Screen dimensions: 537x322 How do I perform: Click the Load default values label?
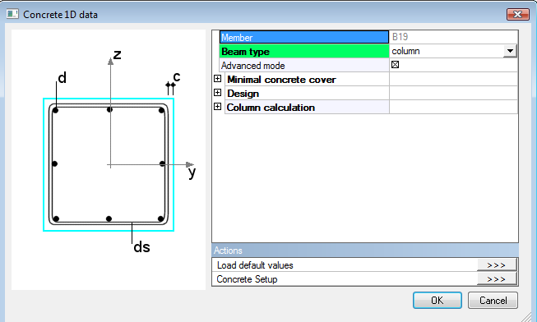coord(255,265)
